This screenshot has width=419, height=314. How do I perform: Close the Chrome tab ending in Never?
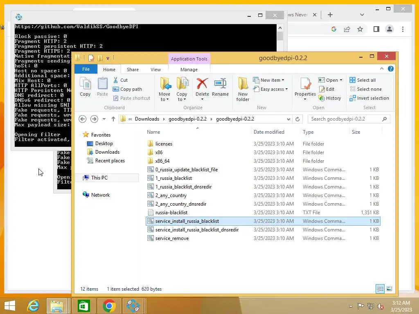pos(315,15)
